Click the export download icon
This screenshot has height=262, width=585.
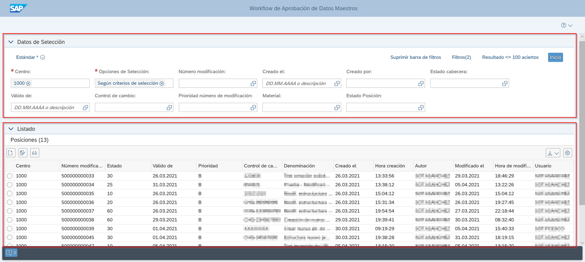(550, 153)
